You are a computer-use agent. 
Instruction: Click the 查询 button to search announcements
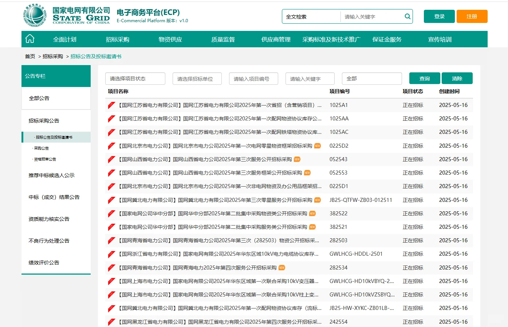[424, 78]
